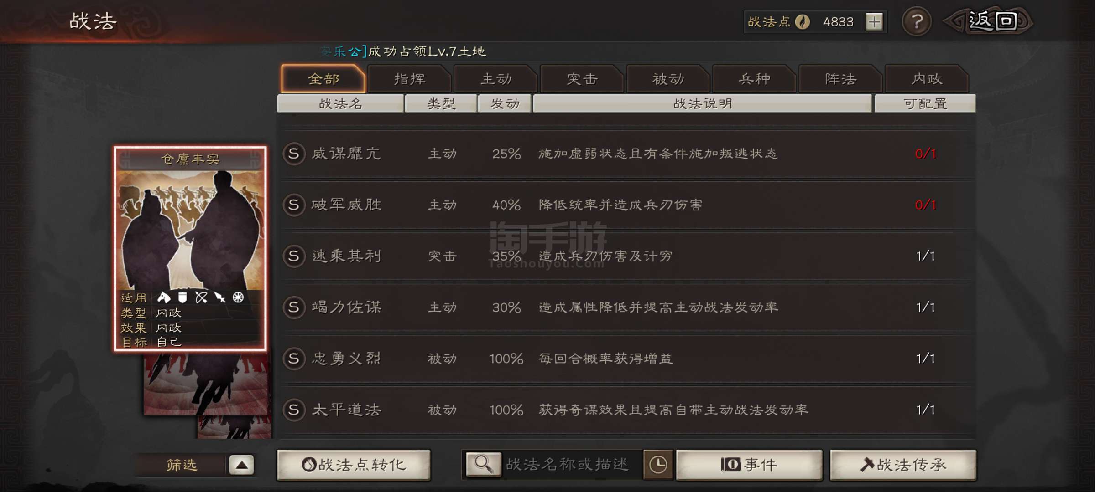Expand the 筛选 filter arrow

pyautogui.click(x=241, y=465)
